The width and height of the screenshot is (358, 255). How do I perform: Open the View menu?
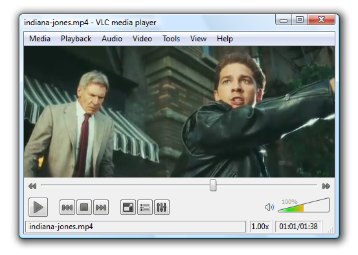click(198, 39)
